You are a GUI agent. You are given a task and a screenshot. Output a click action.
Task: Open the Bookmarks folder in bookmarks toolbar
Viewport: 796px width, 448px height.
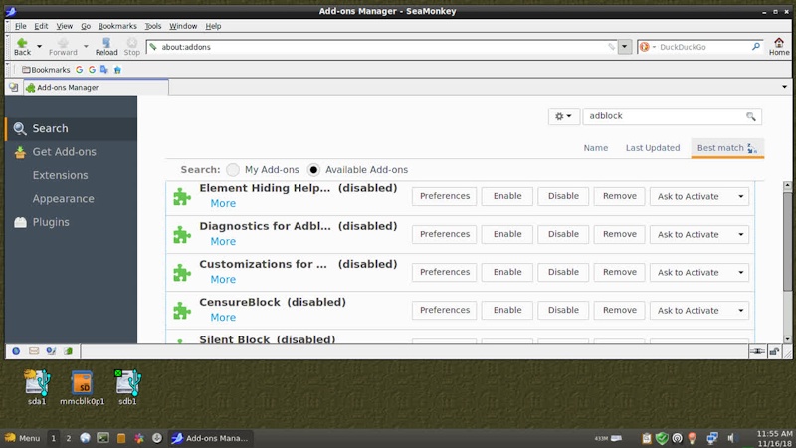(46, 70)
